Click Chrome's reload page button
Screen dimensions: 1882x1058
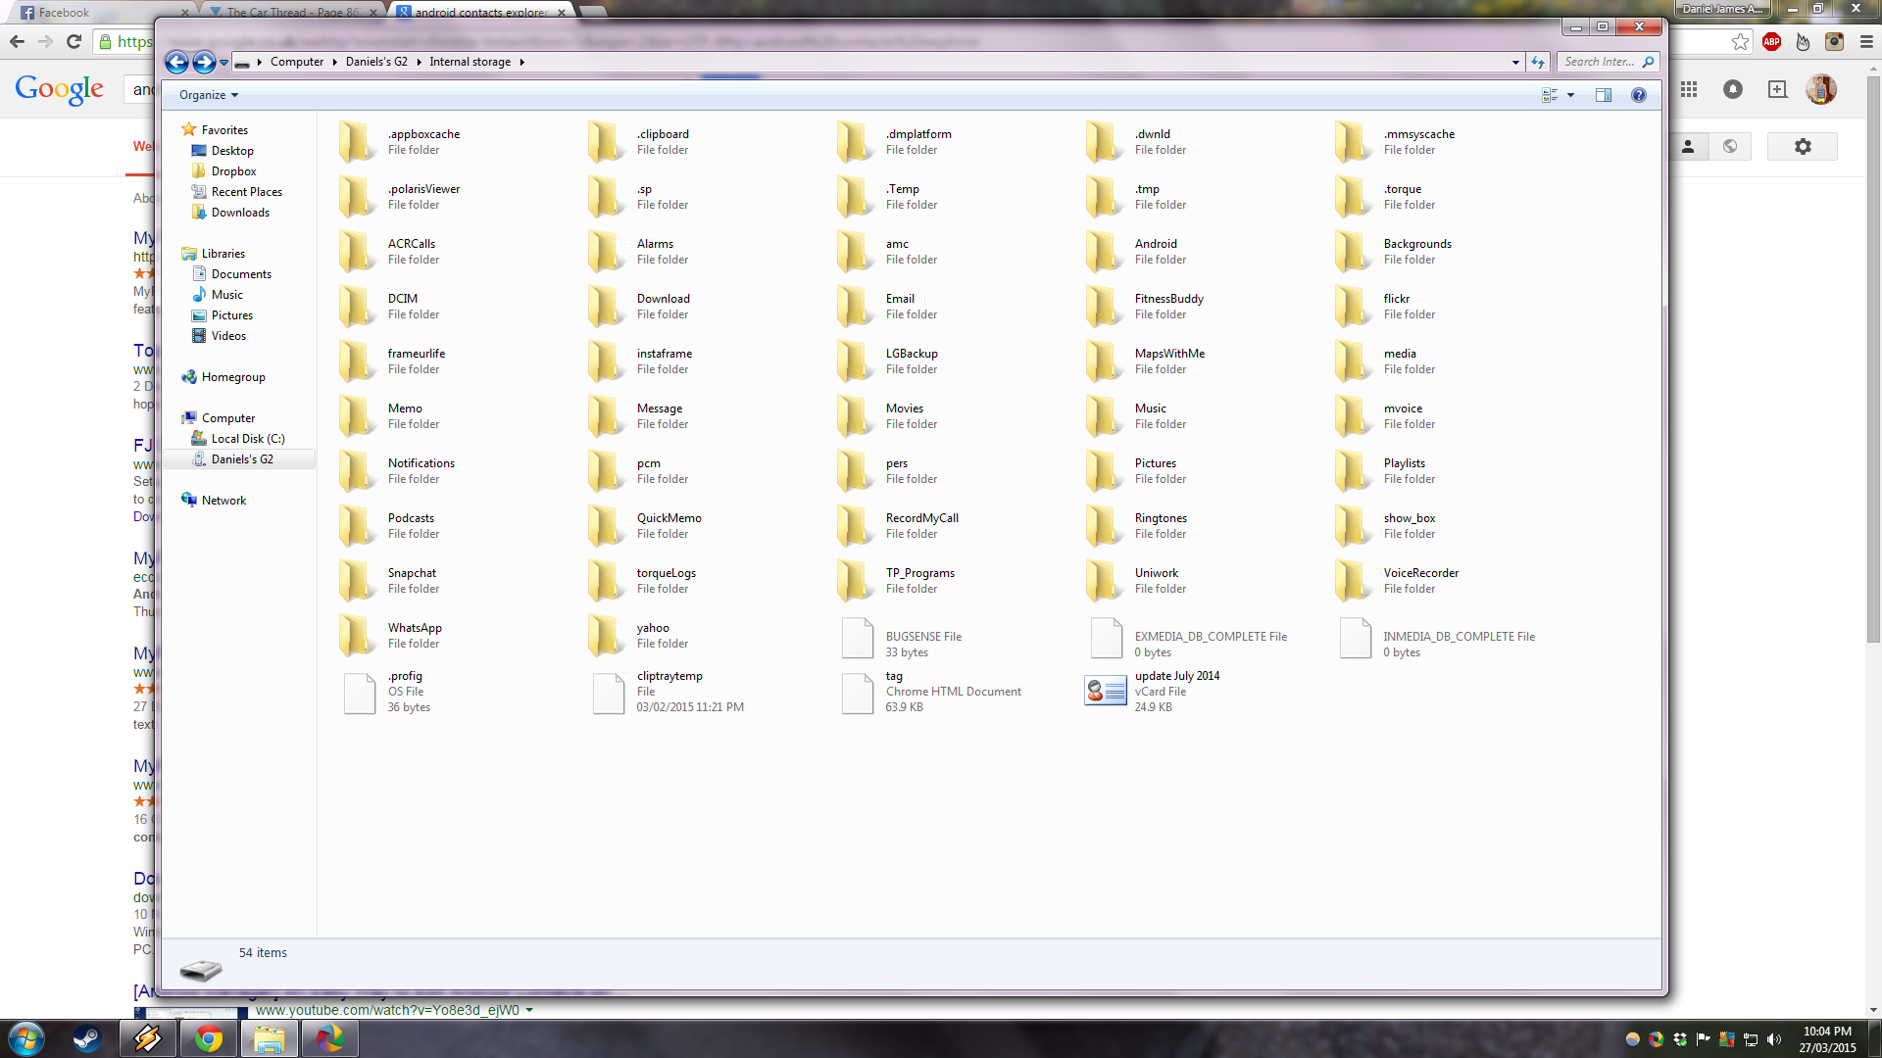74,41
